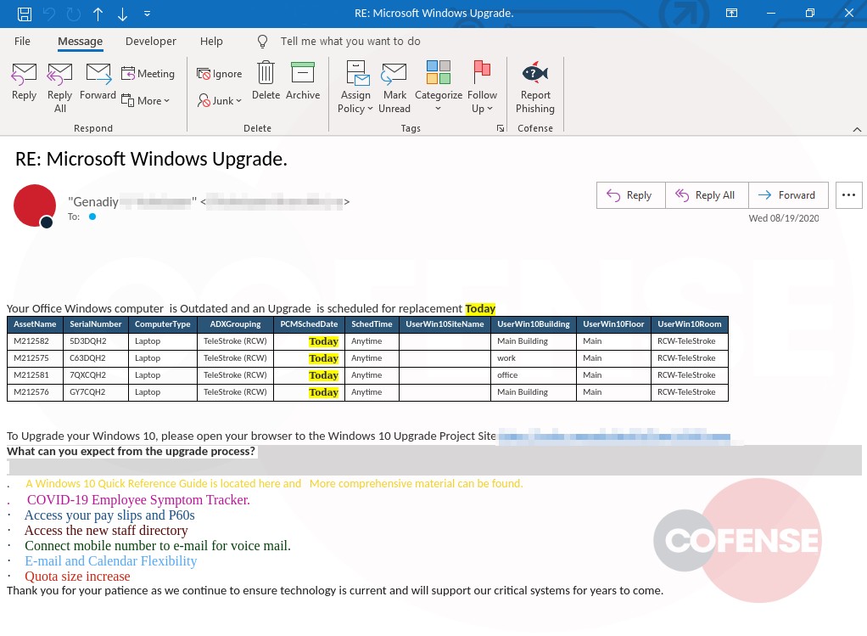
Task: Open the Follow Up flag menu
Action: coord(482,88)
